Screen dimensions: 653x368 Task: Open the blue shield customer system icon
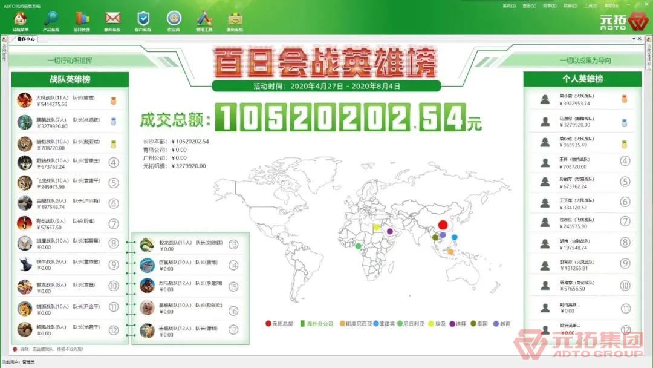tap(143, 19)
